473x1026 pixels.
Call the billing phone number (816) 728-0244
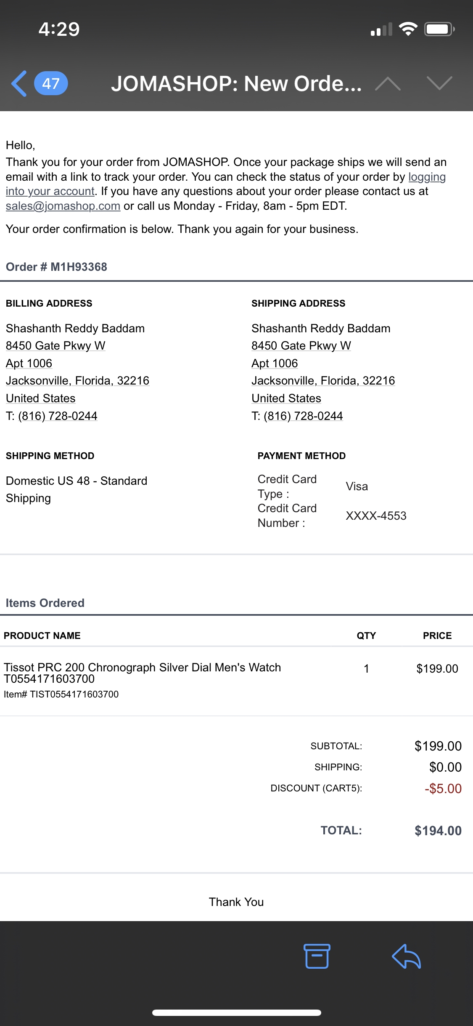(x=58, y=416)
